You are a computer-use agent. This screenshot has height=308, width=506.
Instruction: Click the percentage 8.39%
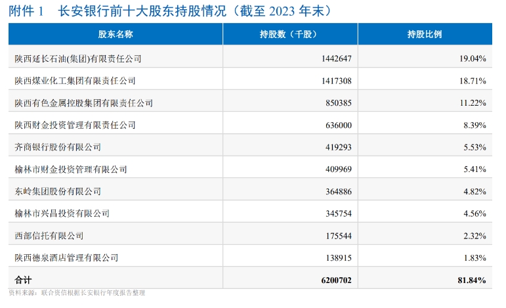(474, 125)
